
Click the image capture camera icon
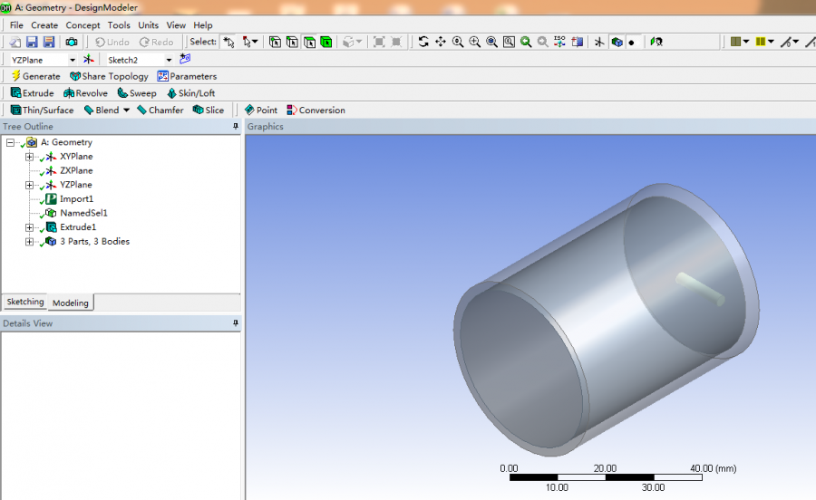pyautogui.click(x=72, y=43)
